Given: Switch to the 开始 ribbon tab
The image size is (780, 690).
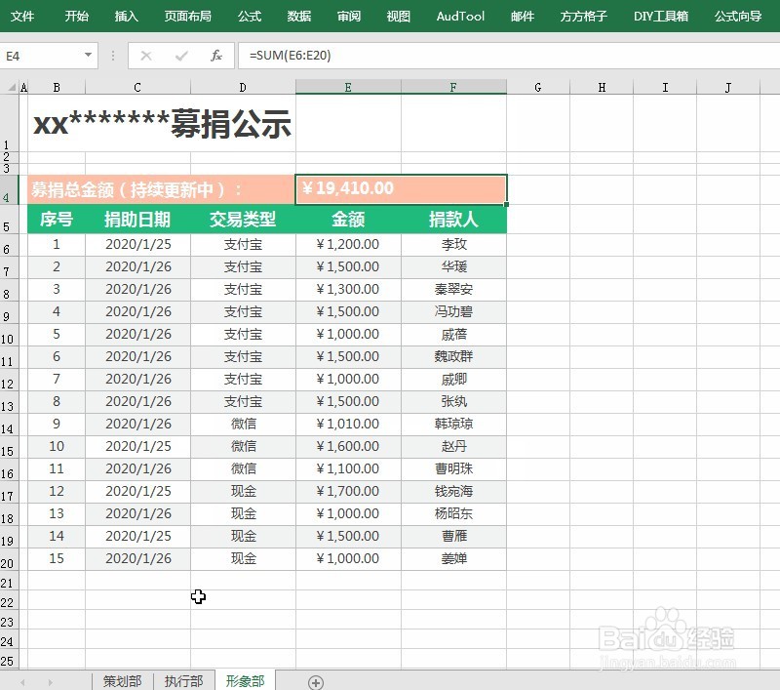Looking at the screenshot, I should point(76,16).
